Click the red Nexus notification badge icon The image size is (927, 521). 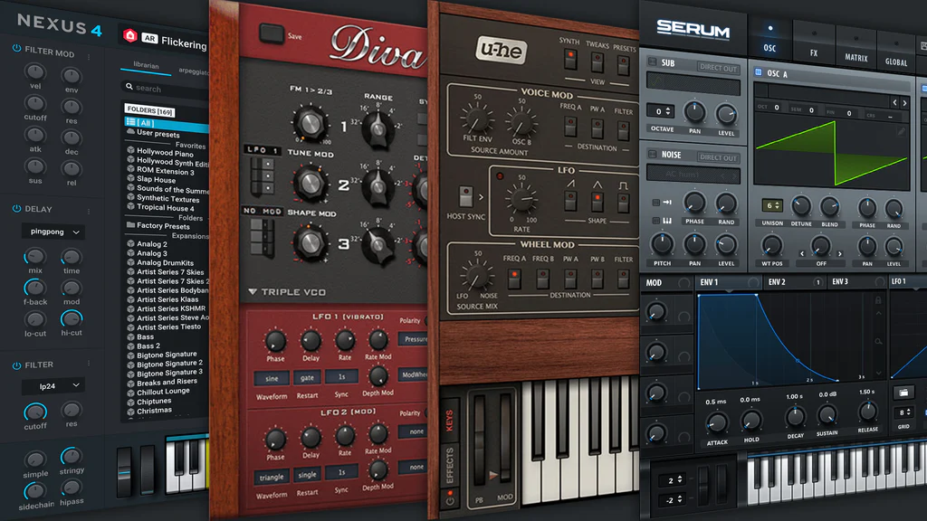(129, 35)
